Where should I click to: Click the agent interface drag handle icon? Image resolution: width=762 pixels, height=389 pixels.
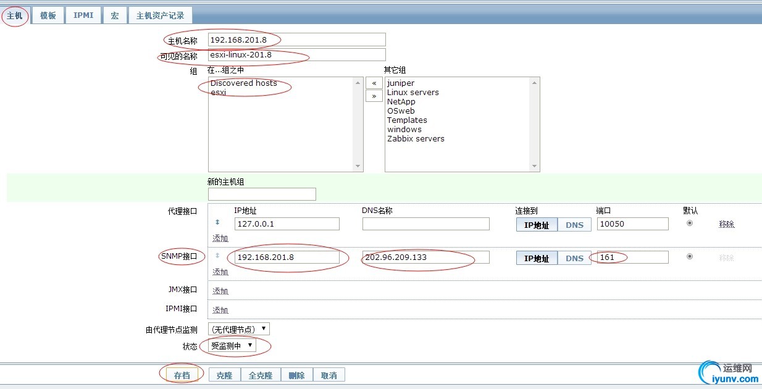pyautogui.click(x=217, y=222)
